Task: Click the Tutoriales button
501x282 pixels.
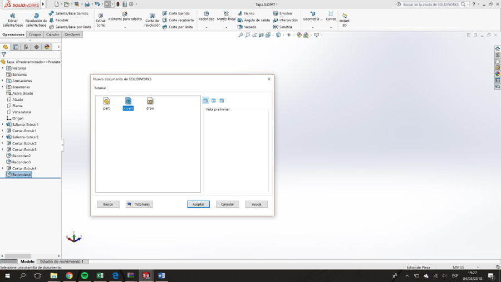Action: pos(139,205)
